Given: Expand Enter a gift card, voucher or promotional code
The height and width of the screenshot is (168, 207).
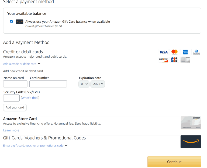Looking at the screenshot, I should (x=35, y=146).
